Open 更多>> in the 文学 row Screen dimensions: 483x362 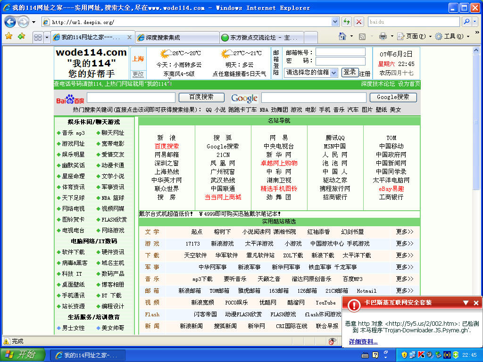[404, 231]
